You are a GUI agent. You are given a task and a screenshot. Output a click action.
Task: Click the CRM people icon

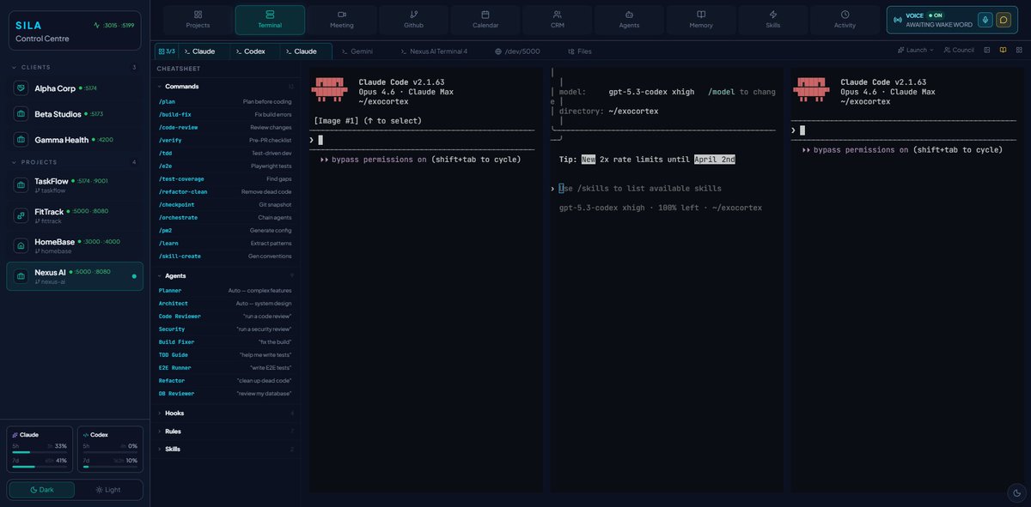[558, 15]
